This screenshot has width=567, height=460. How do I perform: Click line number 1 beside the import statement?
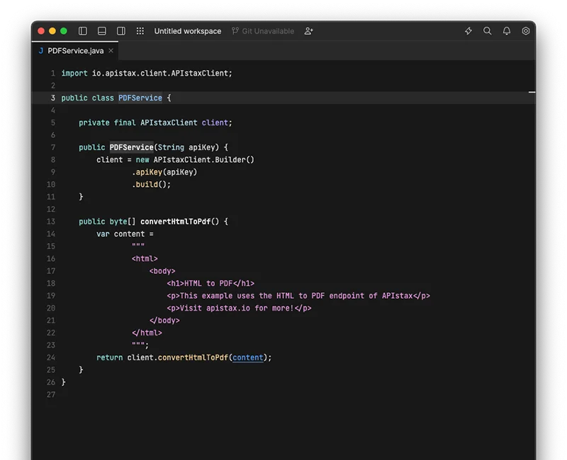(x=52, y=73)
